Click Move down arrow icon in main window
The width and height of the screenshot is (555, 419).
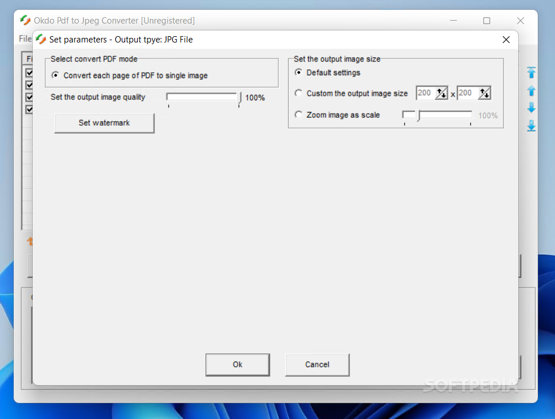[531, 107]
